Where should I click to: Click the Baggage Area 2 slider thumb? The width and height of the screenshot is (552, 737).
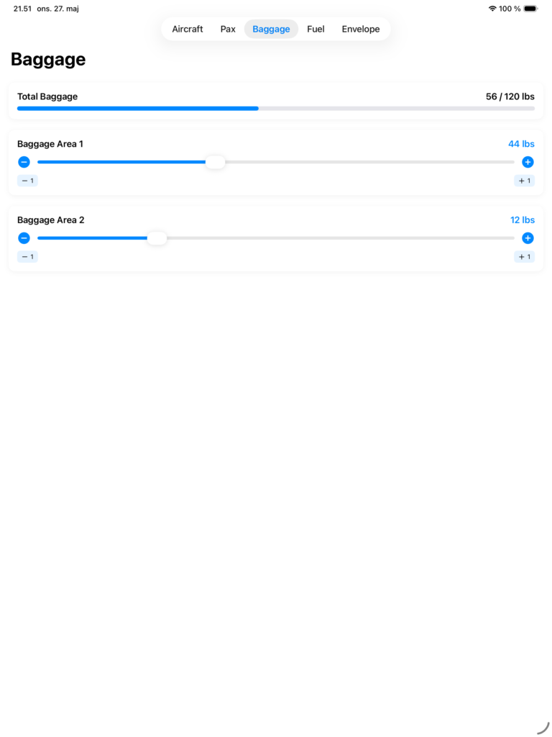click(157, 238)
